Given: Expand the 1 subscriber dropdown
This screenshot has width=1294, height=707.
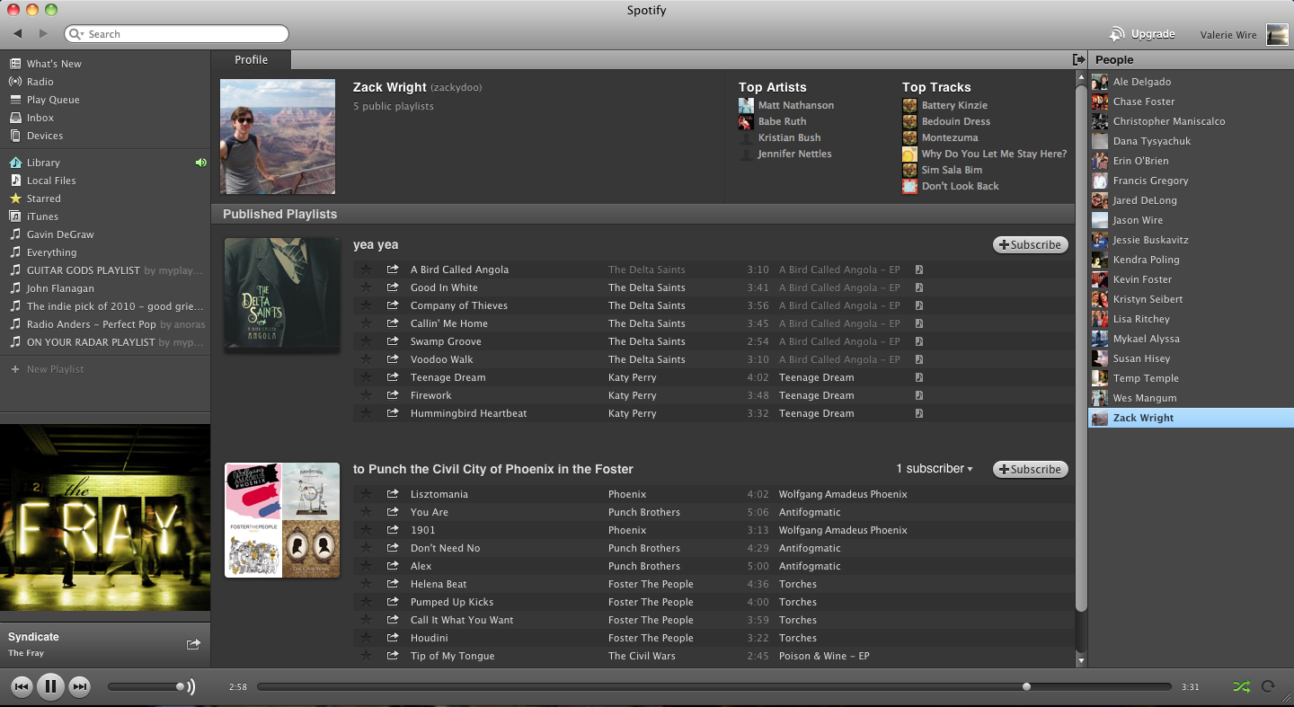Looking at the screenshot, I should (x=935, y=469).
